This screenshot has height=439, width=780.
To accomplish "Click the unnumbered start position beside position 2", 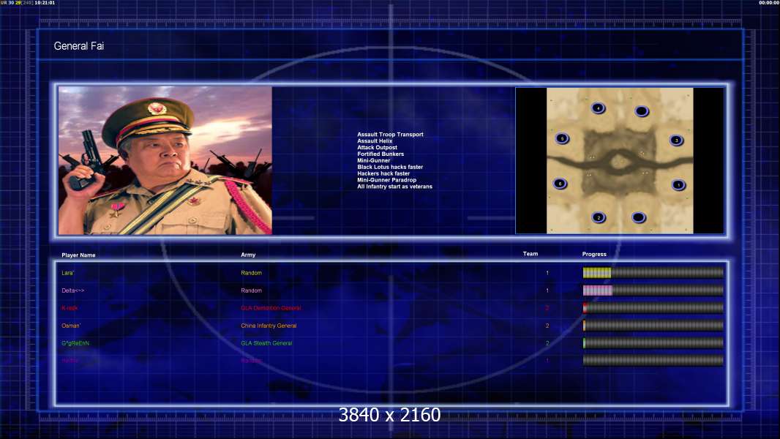I will point(639,217).
